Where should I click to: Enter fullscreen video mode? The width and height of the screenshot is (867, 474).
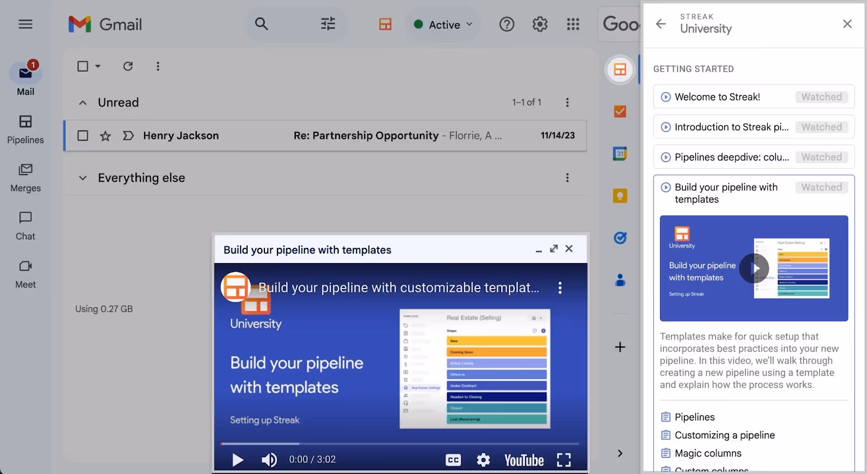(564, 460)
